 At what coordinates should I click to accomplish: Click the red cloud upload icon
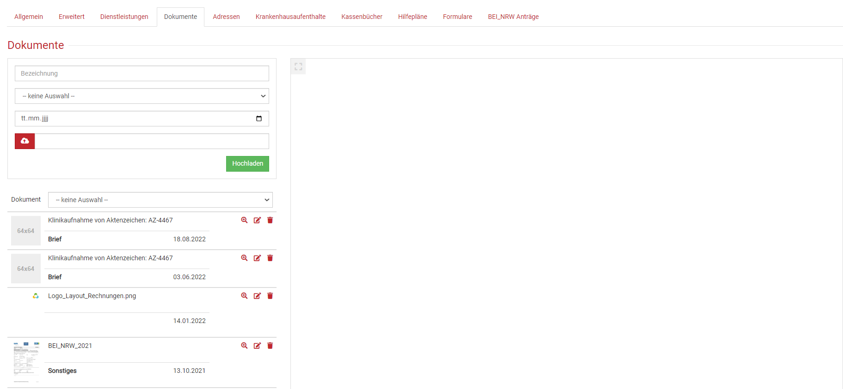25,141
